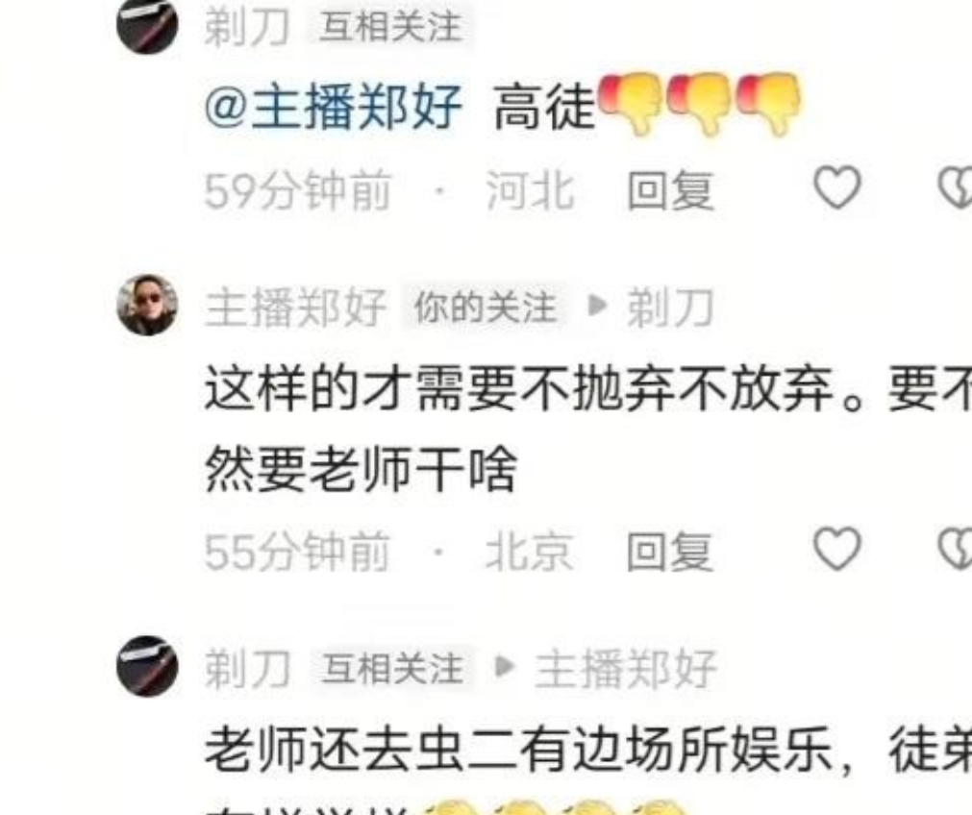Image resolution: width=972 pixels, height=815 pixels.
Task: Open the 主播郑好 commenter username
Action: [296, 308]
